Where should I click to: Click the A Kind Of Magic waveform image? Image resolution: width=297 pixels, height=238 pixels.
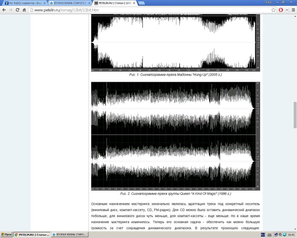175,136
